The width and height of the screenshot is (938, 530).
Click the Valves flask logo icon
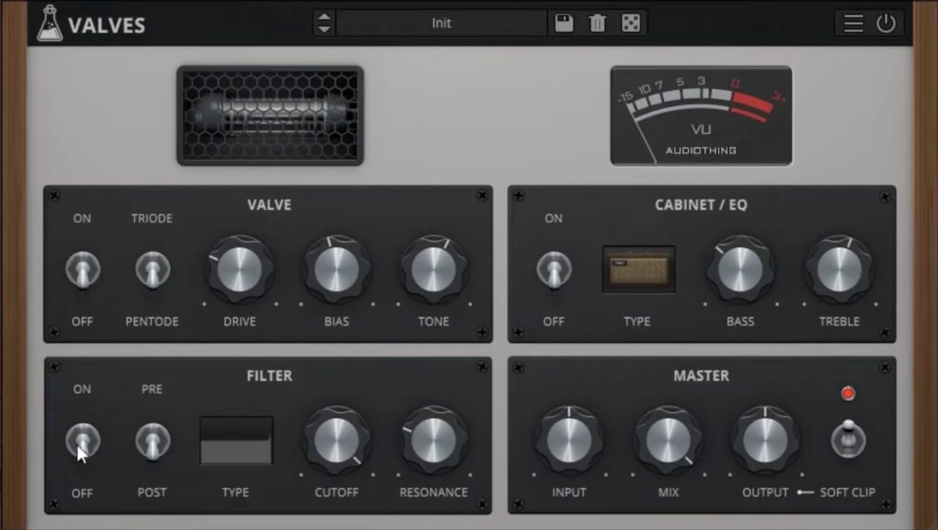tap(50, 23)
